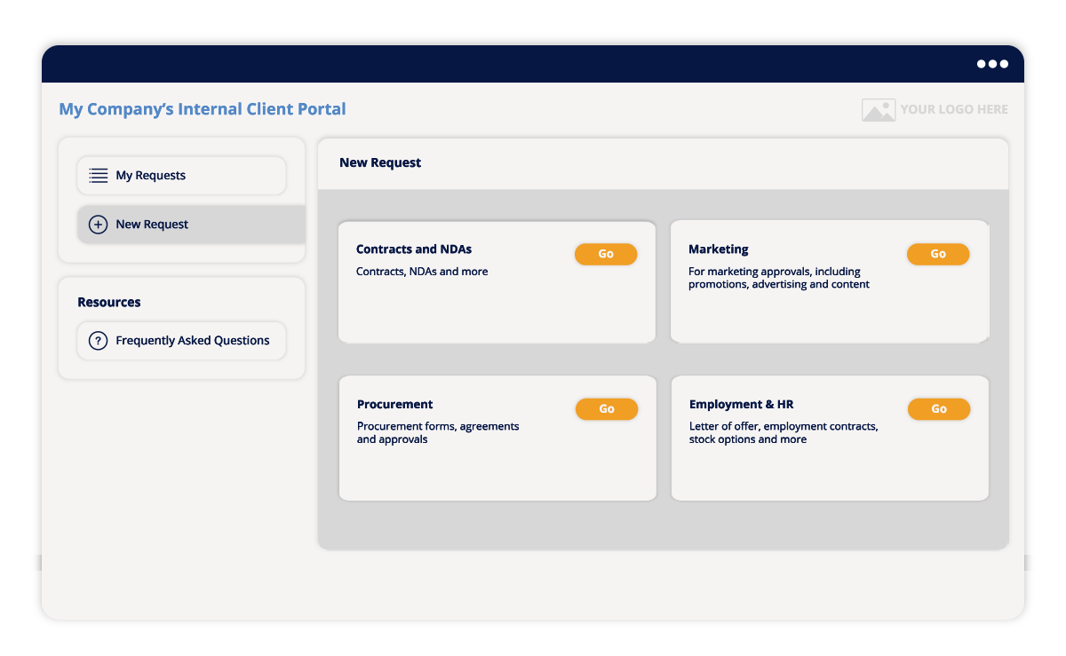Open Frequently Asked Questions
The image size is (1066, 656).
tap(192, 340)
